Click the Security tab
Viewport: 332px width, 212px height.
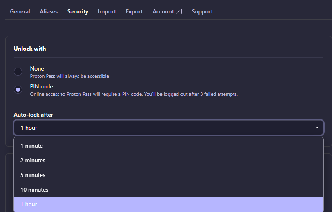point(78,11)
